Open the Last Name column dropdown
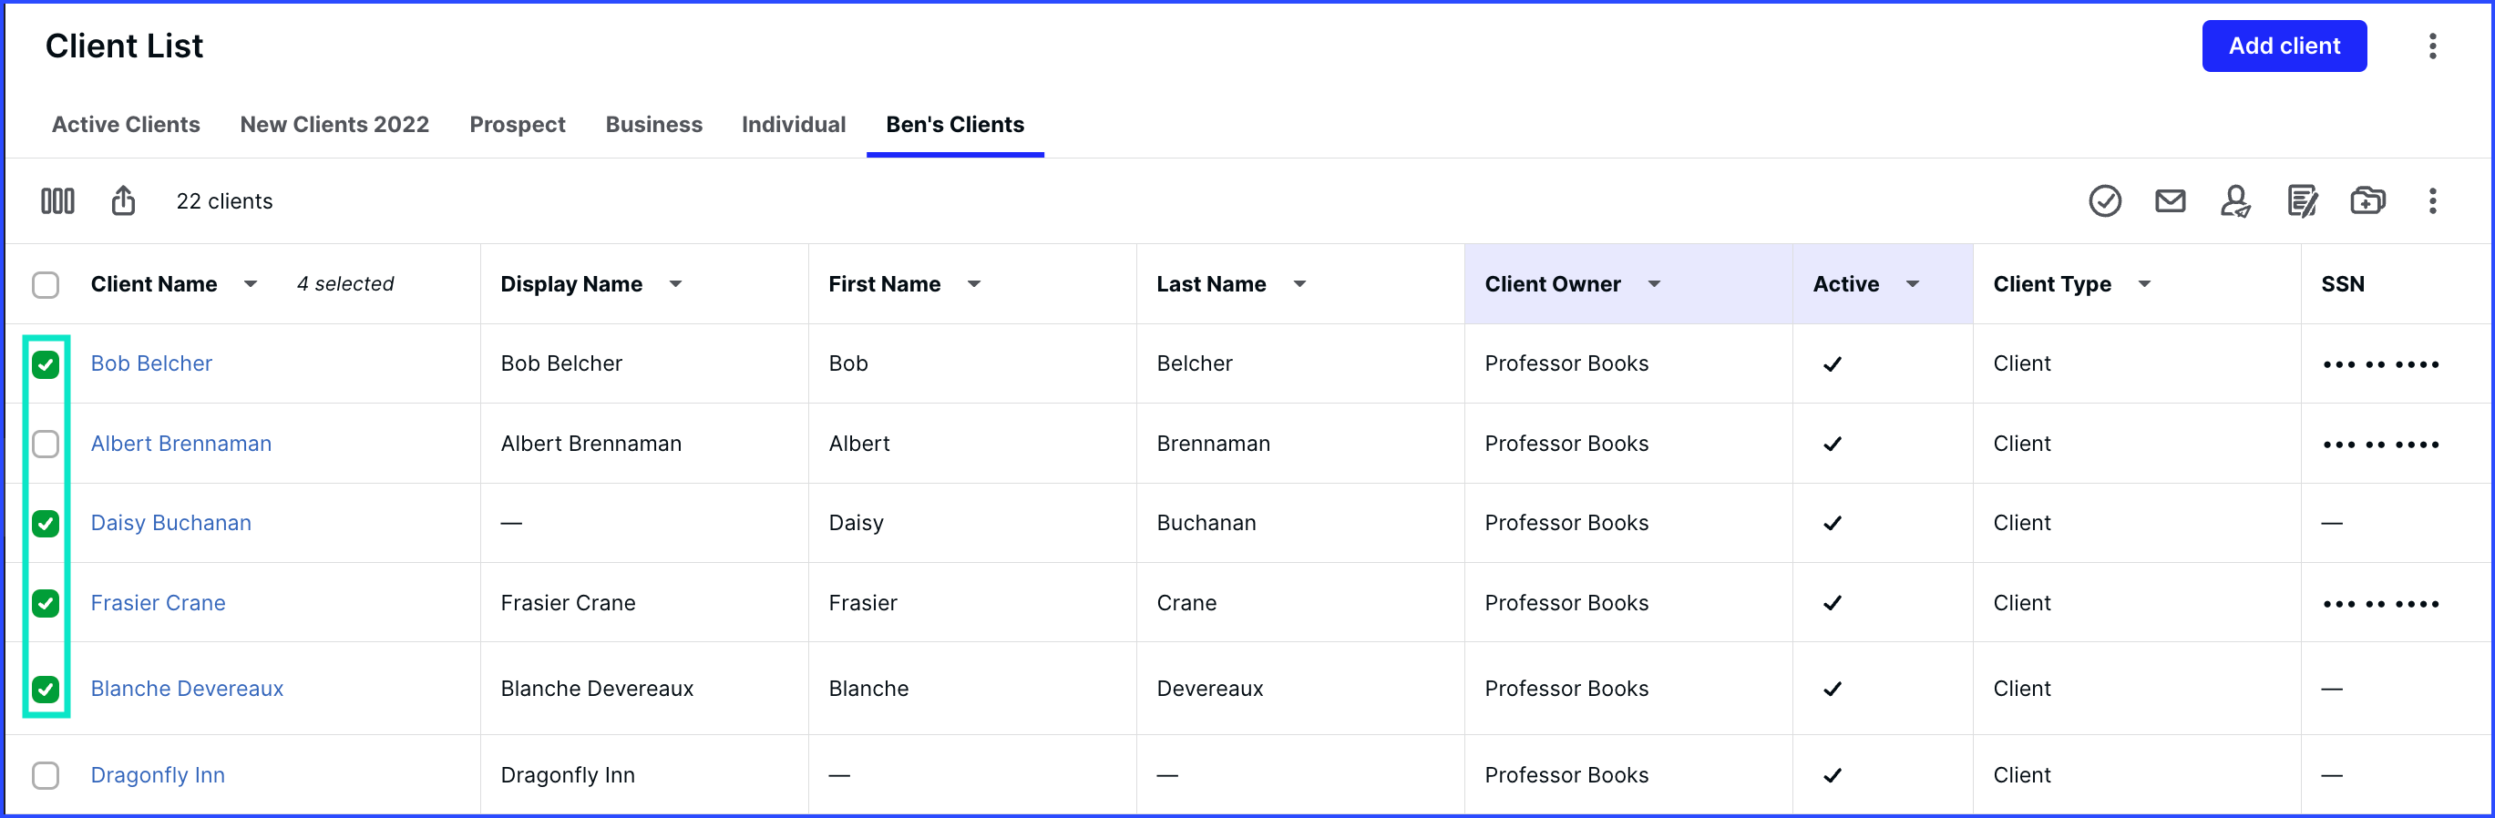Viewport: 2495px width, 818px height. [x=1299, y=284]
